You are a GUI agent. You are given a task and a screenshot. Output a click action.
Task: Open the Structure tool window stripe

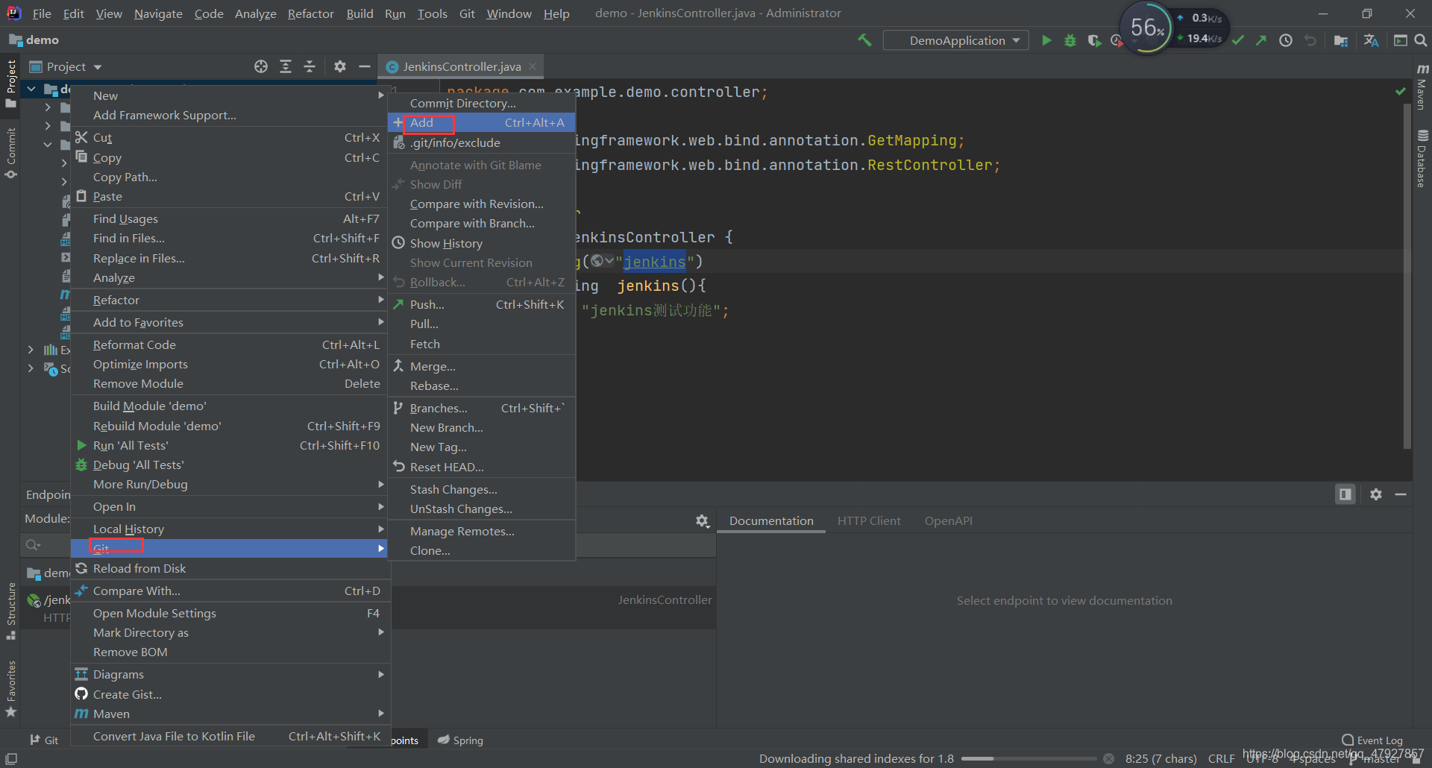pyautogui.click(x=10, y=611)
